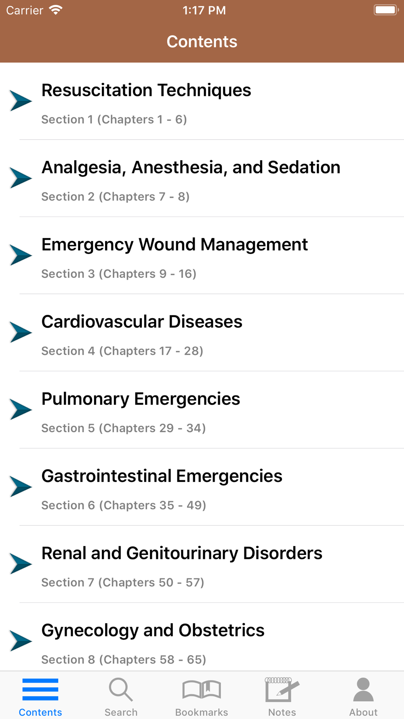Image resolution: width=404 pixels, height=719 pixels.
Task: Open the Notes notepad icon
Action: pyautogui.click(x=282, y=690)
